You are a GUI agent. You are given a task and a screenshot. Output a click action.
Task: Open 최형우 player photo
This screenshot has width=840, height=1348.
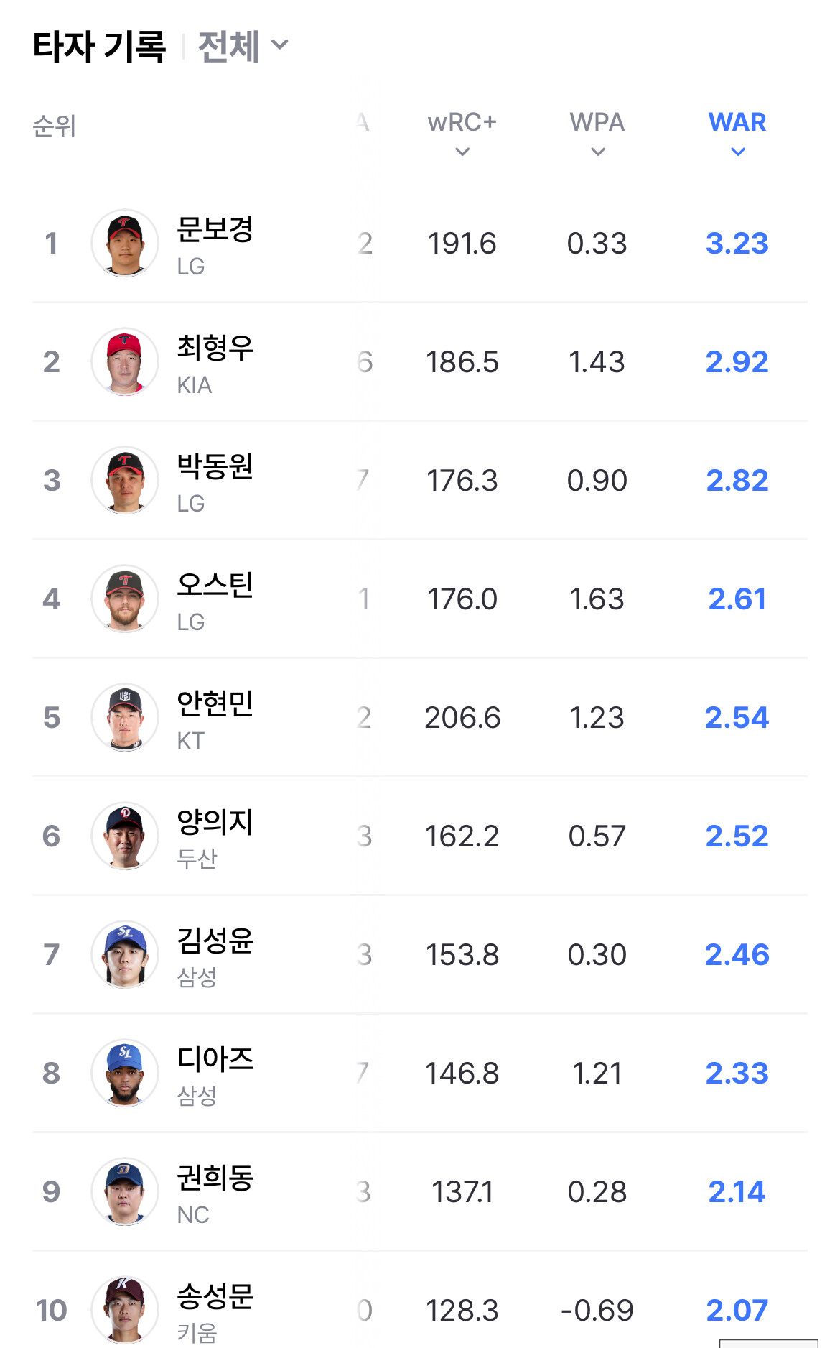coord(125,361)
